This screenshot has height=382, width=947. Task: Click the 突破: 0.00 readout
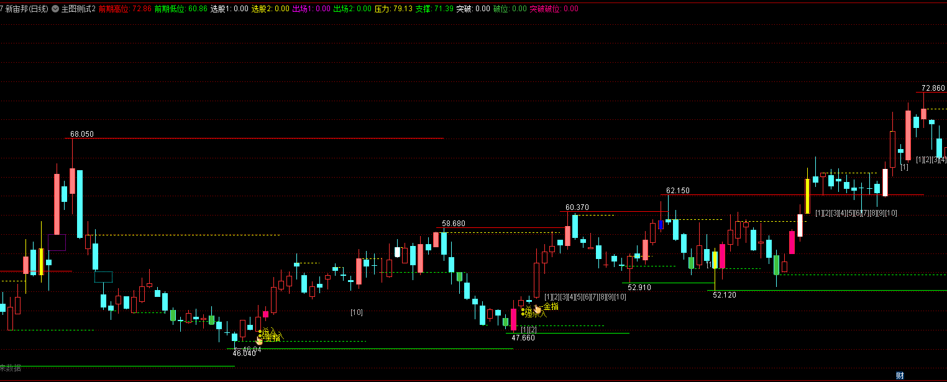tap(473, 9)
